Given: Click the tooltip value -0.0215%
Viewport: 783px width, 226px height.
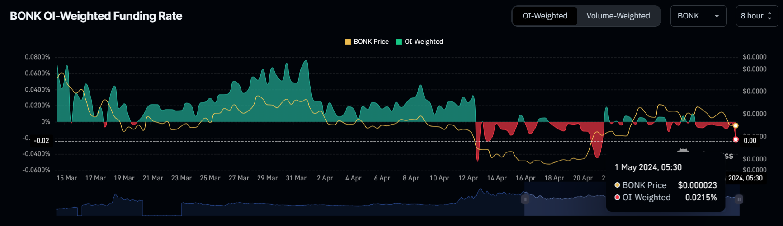Looking at the screenshot, I should point(699,198).
